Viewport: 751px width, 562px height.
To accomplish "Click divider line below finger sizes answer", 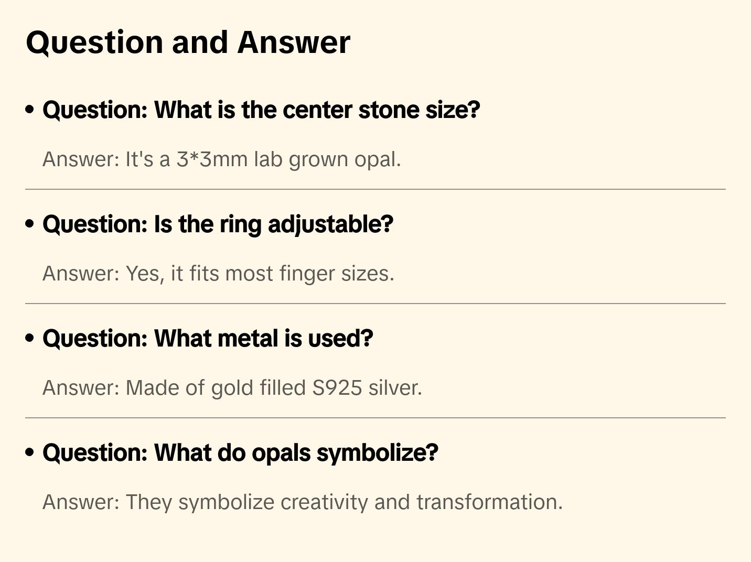I will pyautogui.click(x=375, y=304).
